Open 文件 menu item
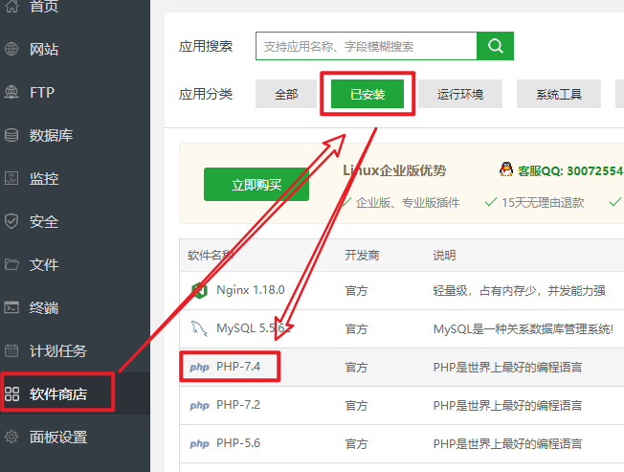The height and width of the screenshot is (472, 624). coord(44,264)
